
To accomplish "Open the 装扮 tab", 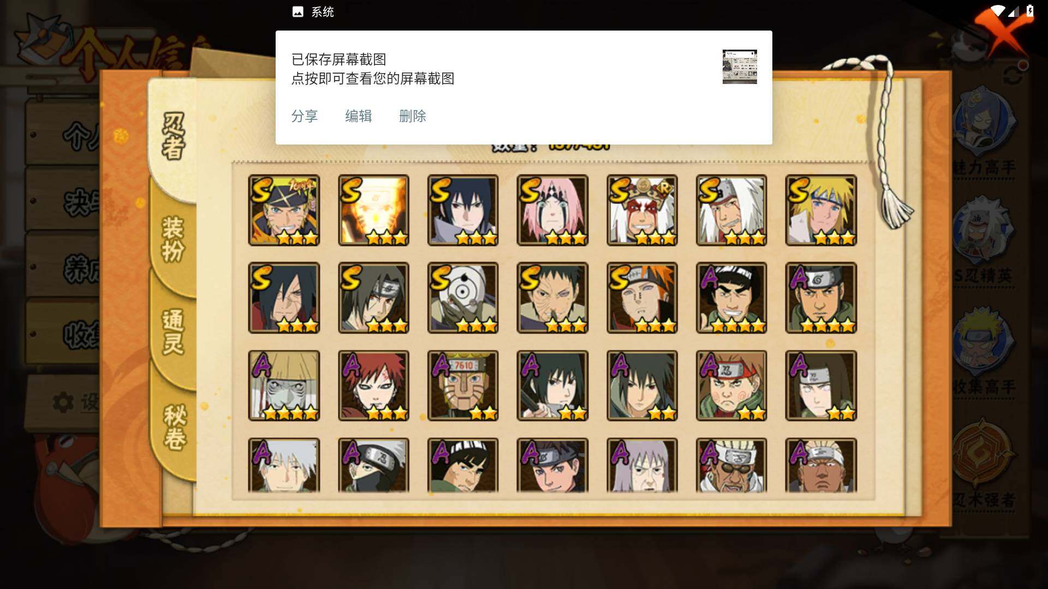I will (x=174, y=240).
